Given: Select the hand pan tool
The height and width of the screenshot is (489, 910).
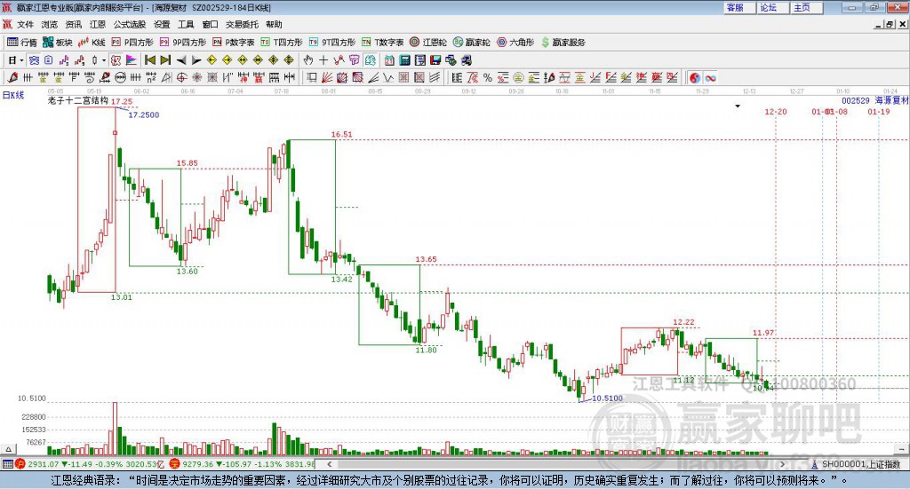Looking at the screenshot, I should [308, 59].
